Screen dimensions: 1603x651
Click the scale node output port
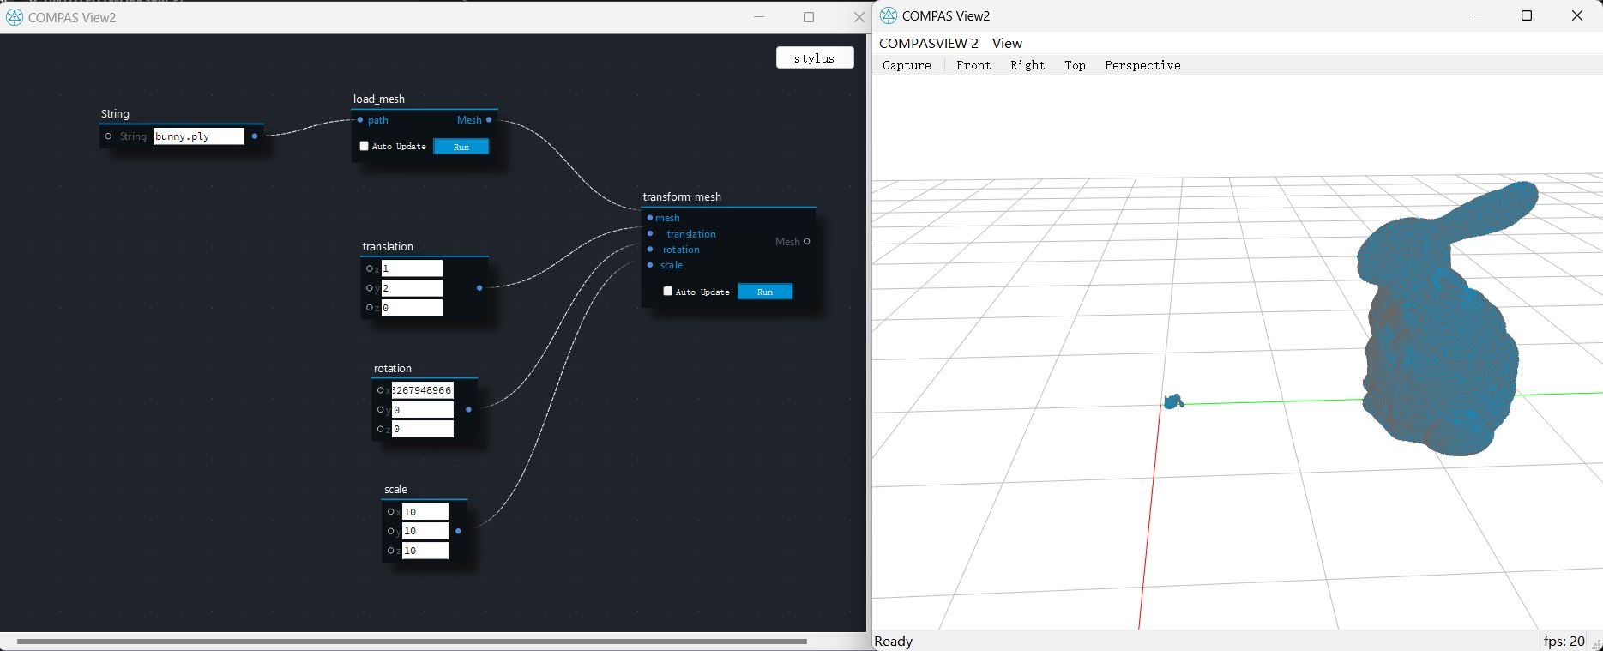click(458, 532)
